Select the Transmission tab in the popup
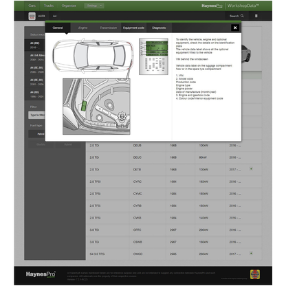286x286 pixels. pos(109,27)
